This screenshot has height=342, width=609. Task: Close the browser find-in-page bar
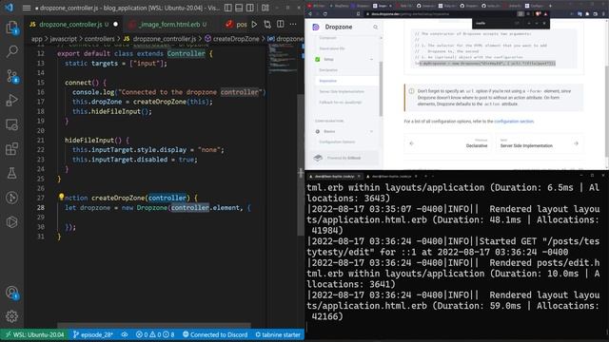[544, 23]
